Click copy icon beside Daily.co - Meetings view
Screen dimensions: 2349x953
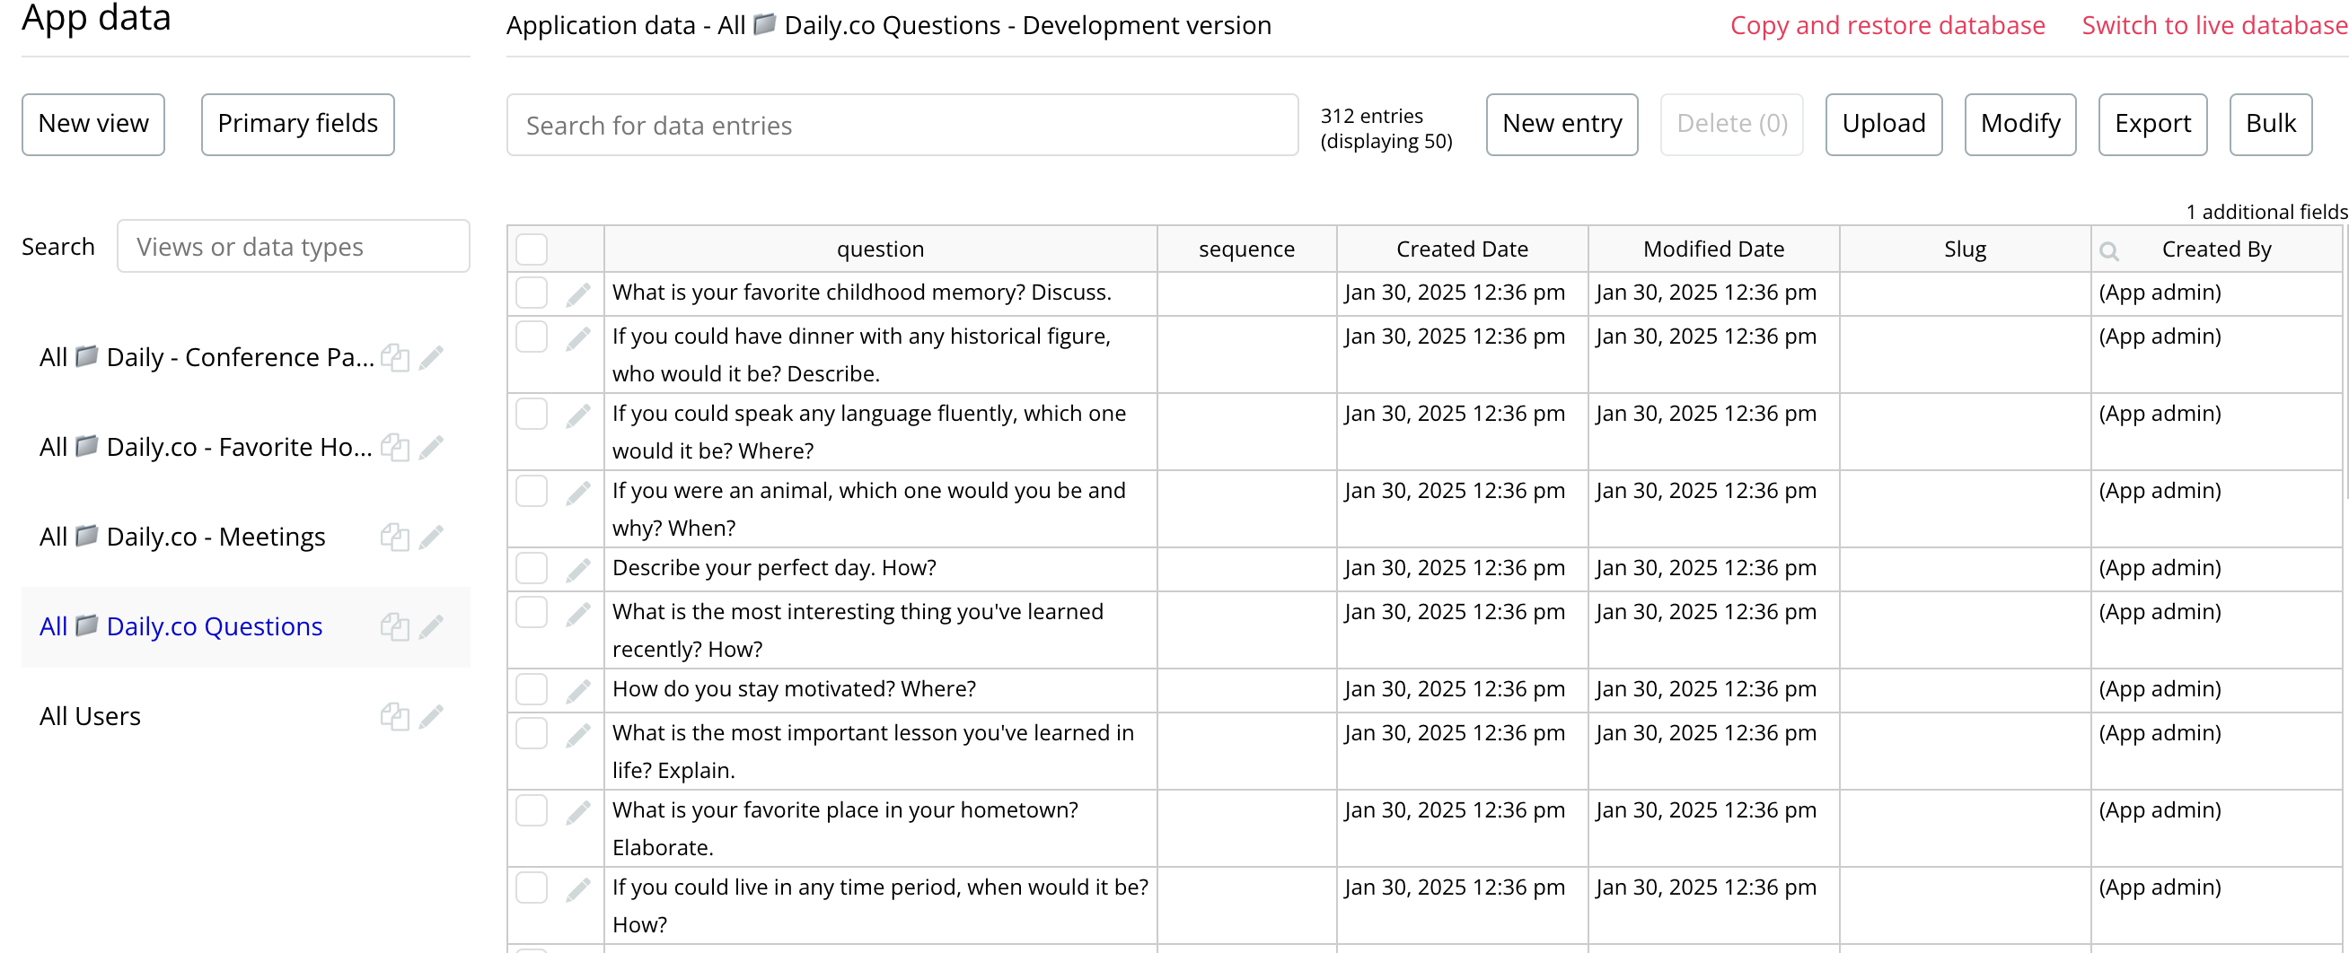tap(394, 537)
